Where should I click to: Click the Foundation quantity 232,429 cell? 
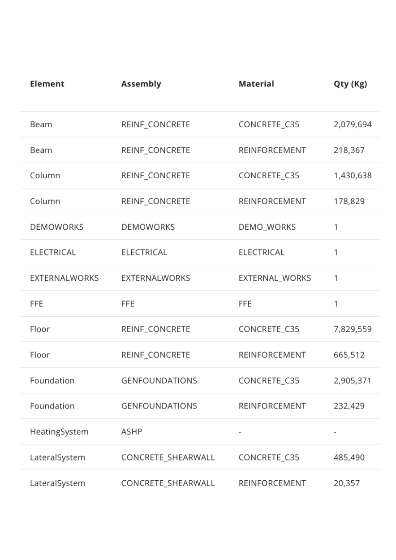(349, 406)
